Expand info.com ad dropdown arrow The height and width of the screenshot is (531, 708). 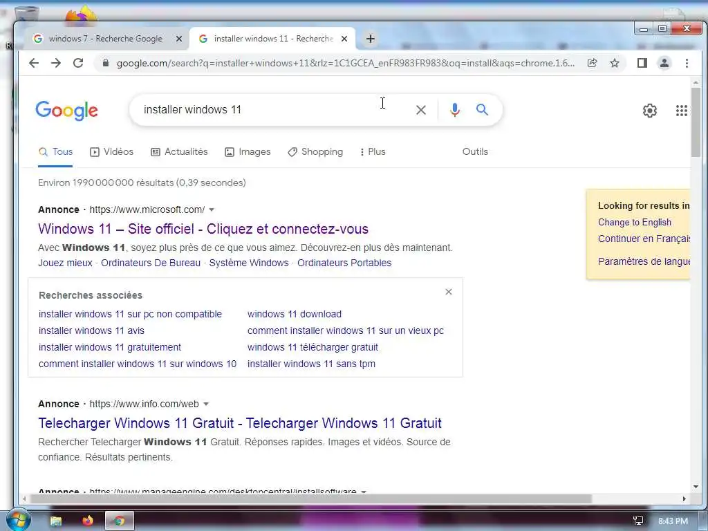[206, 404]
